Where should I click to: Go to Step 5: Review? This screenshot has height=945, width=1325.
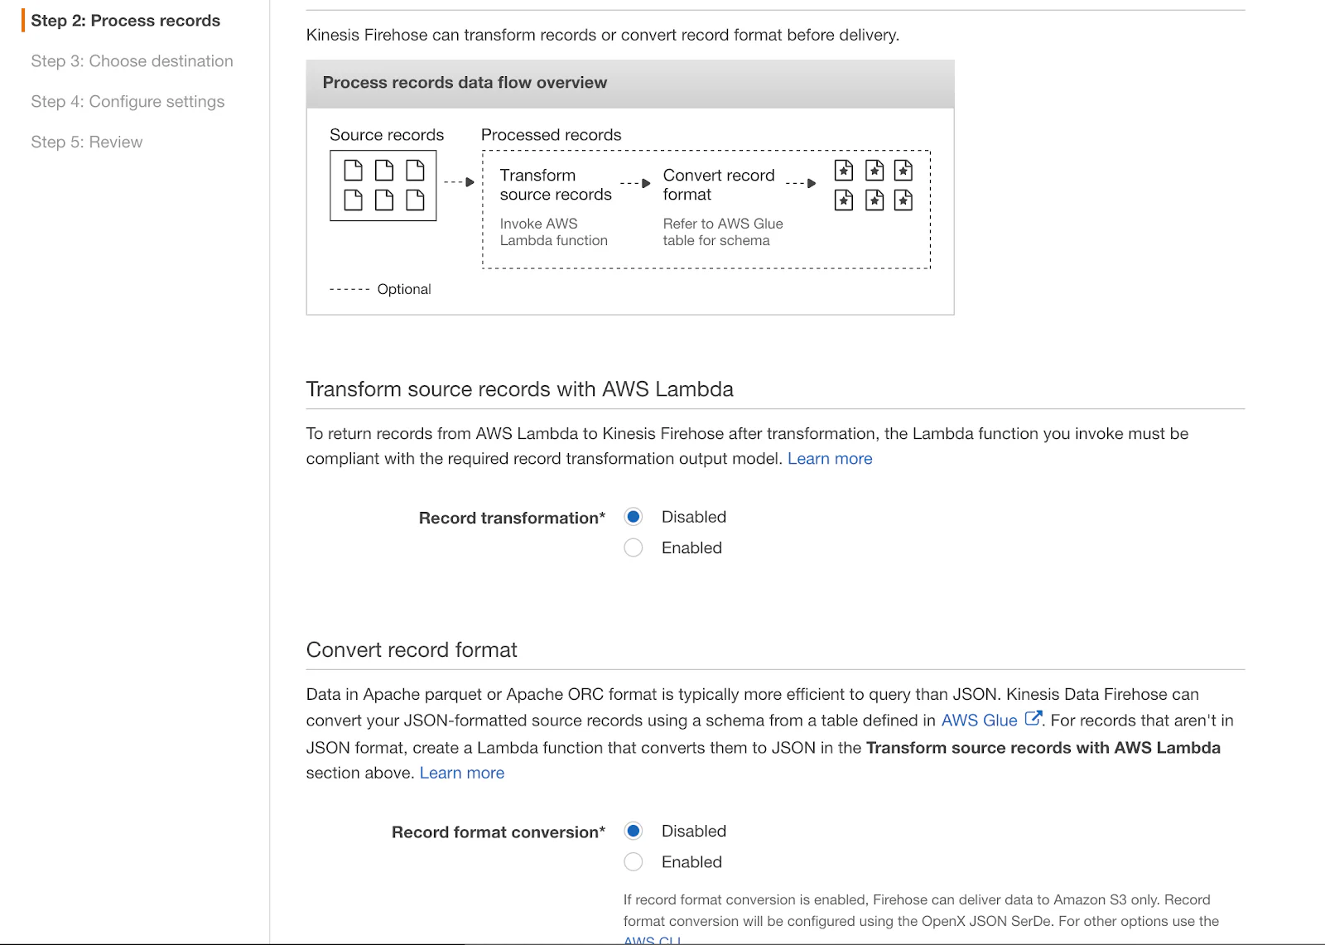click(87, 142)
